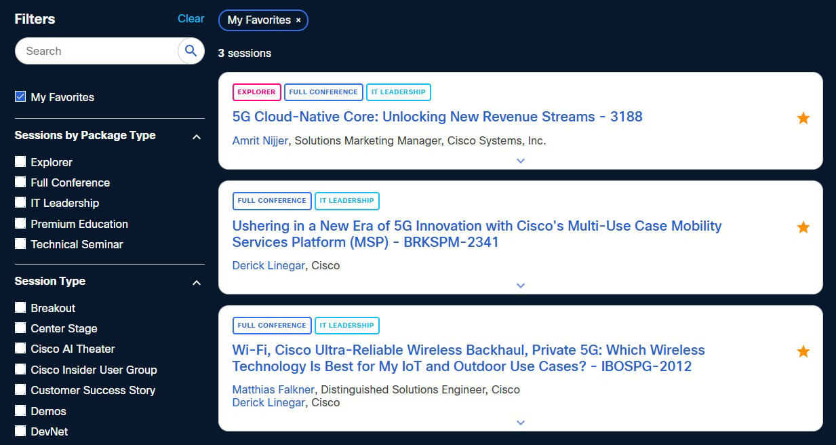Open Derick Linegar link in BRKSPM-2341 card

tap(268, 265)
